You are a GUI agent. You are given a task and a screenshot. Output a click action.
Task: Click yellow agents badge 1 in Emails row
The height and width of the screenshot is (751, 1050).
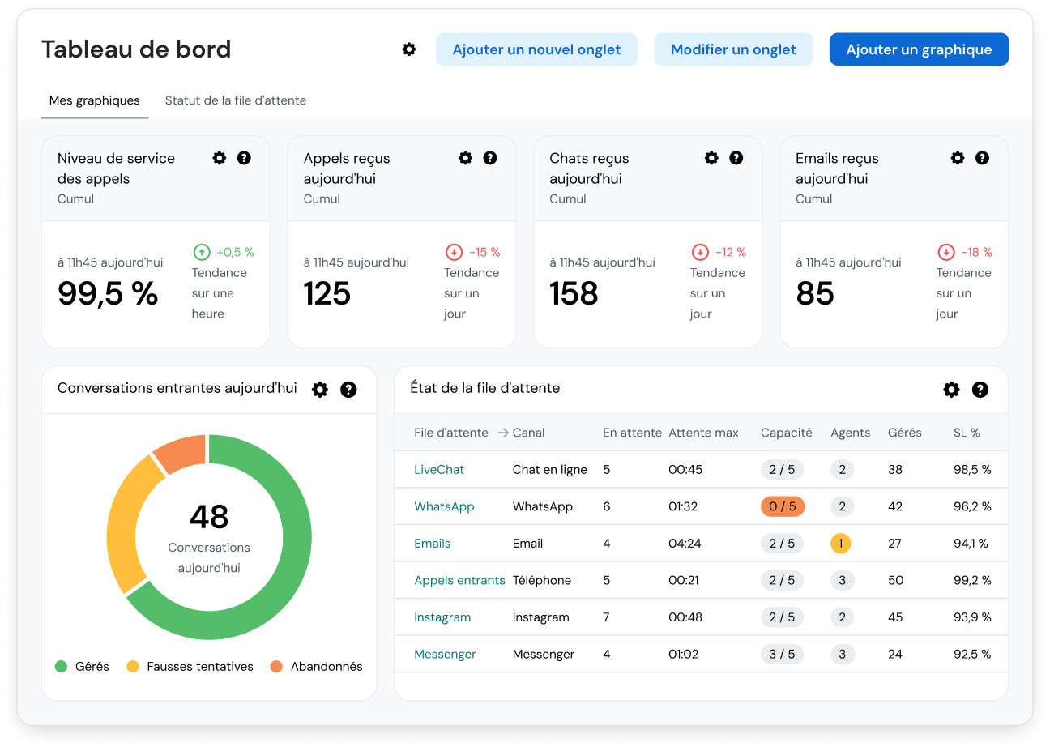click(841, 544)
